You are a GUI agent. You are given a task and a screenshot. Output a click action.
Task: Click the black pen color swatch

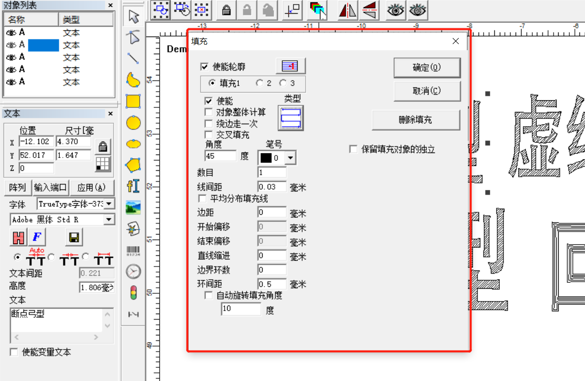[266, 158]
